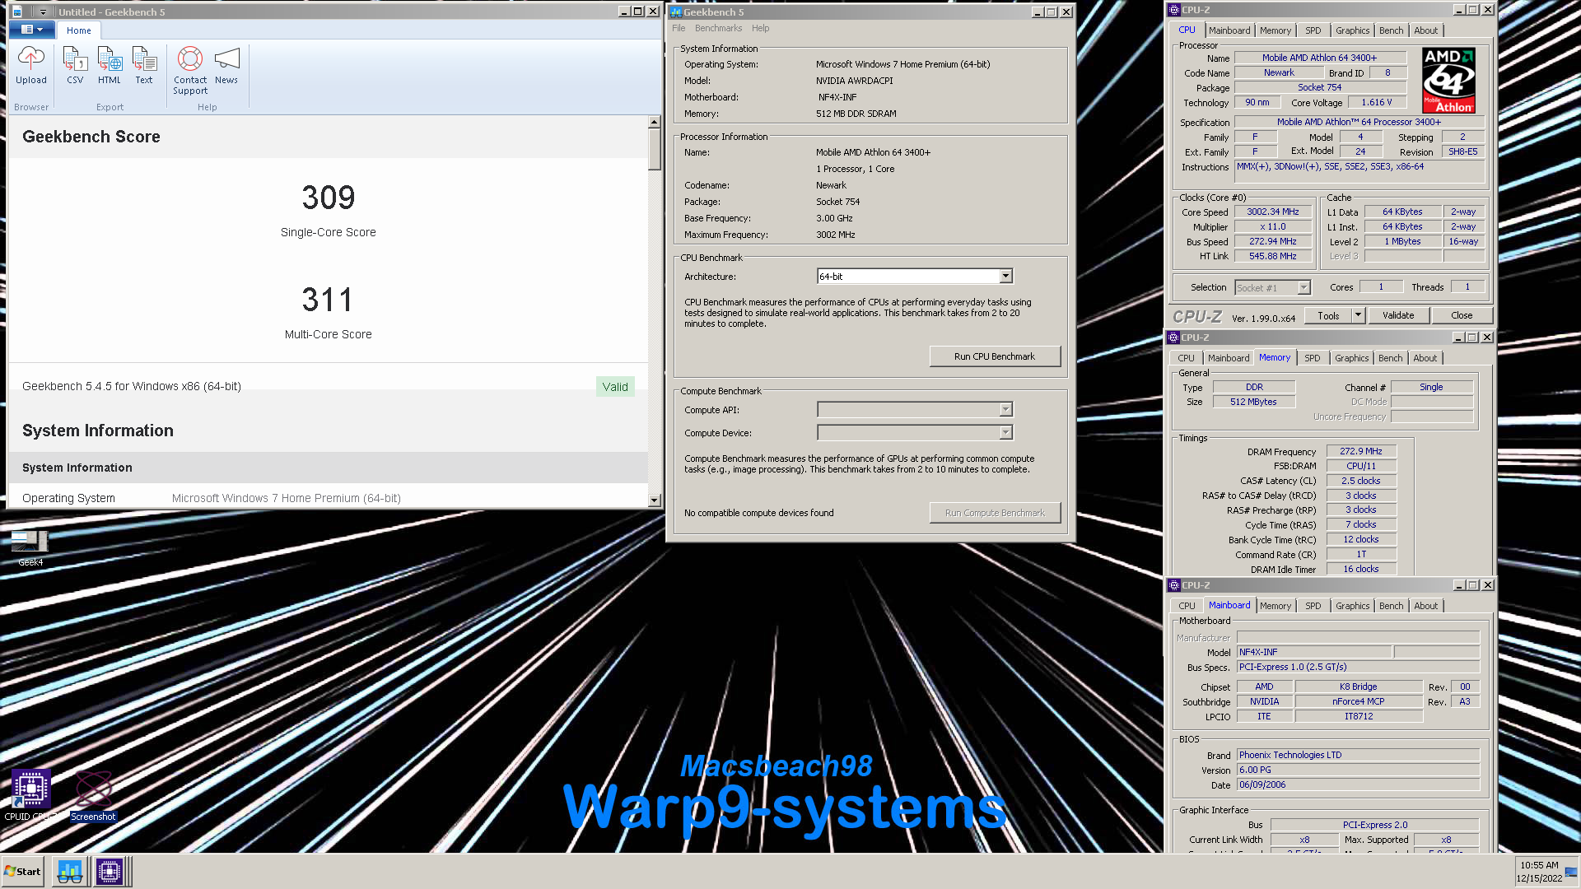
Task: Select Memory tab in top CPU-Z window
Action: coord(1276,30)
